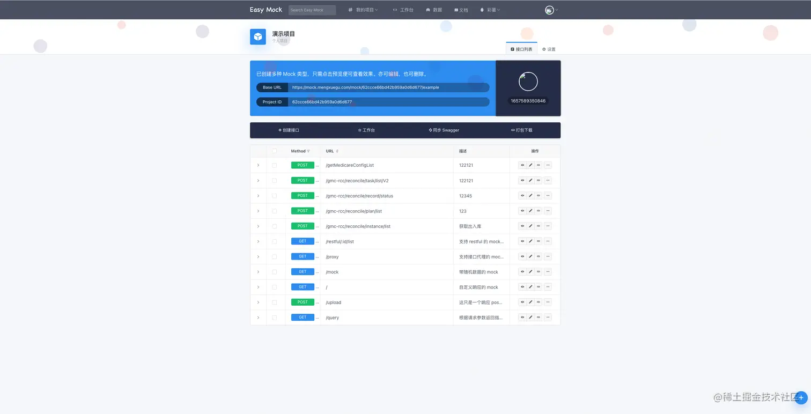Copy link for /gmc-rcc/reconcile/plan/list
This screenshot has width=811, height=414.
[539, 211]
